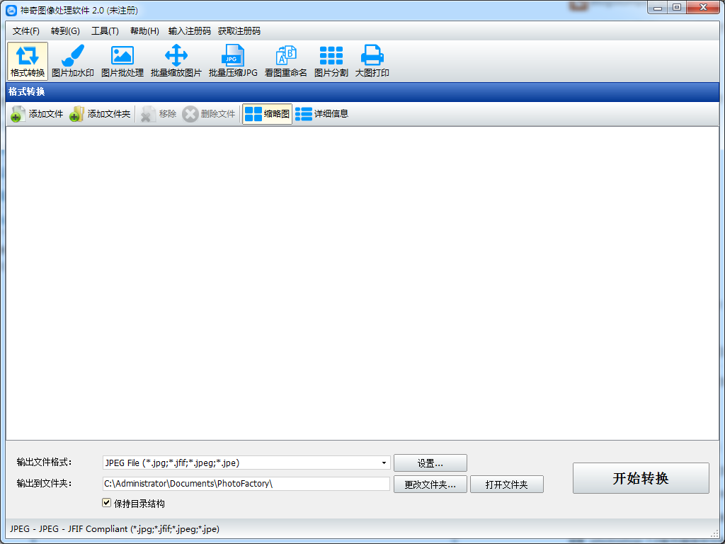Select the 格式转换 format conversion tool
The height and width of the screenshot is (544, 725).
click(28, 61)
